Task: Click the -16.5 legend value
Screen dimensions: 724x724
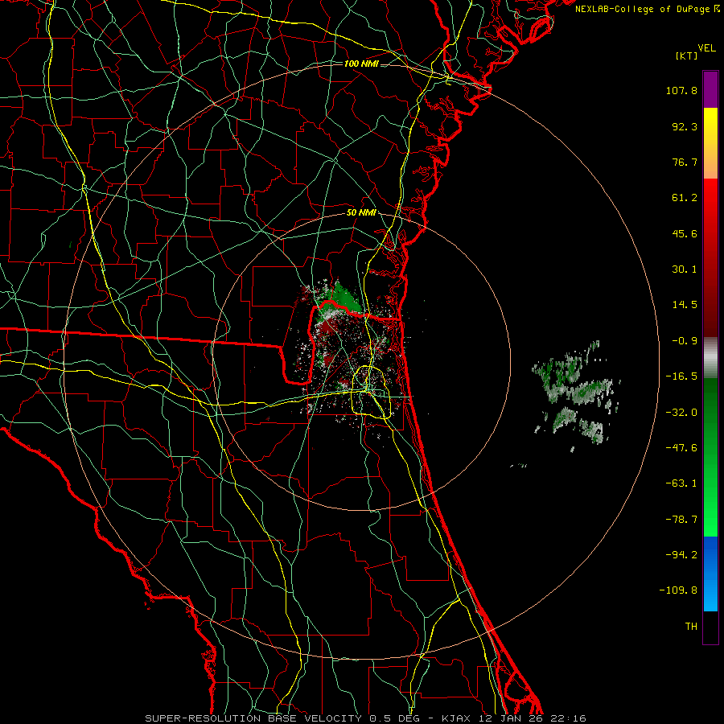Action: click(x=681, y=376)
